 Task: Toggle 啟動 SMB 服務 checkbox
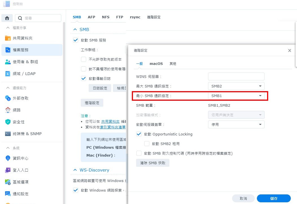(x=76, y=40)
